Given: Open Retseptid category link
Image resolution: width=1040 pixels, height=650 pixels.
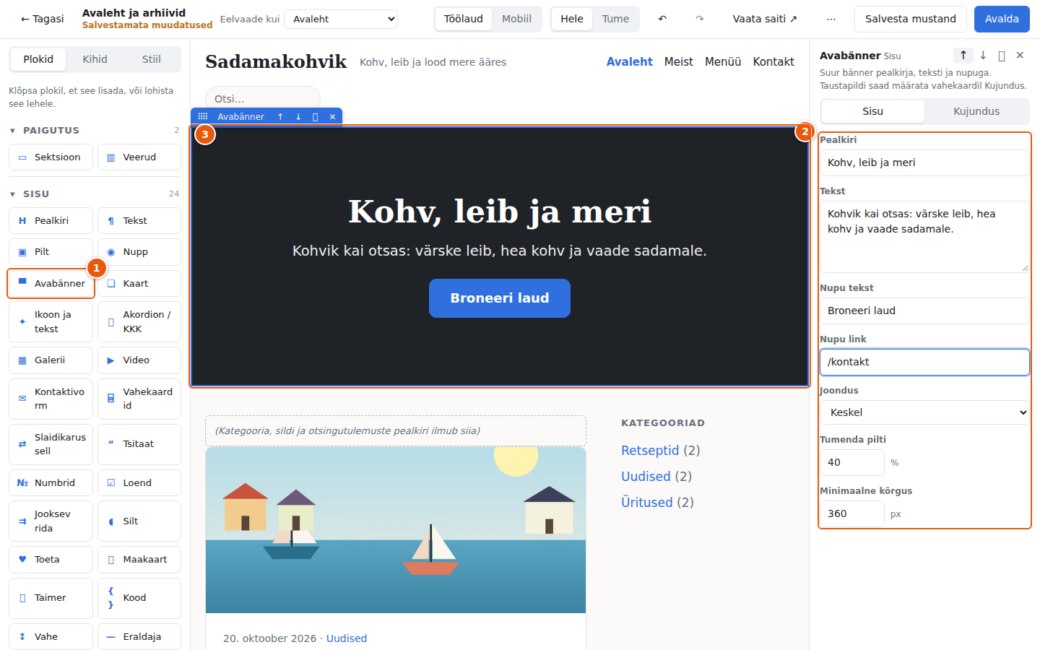Looking at the screenshot, I should click(x=650, y=451).
